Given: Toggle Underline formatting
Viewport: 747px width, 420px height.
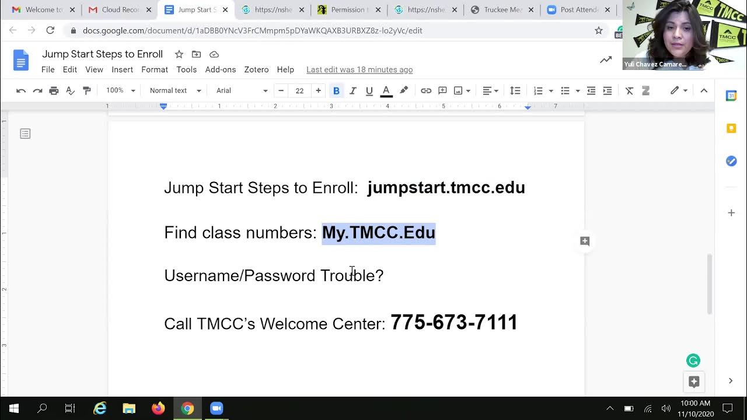Looking at the screenshot, I should [369, 90].
